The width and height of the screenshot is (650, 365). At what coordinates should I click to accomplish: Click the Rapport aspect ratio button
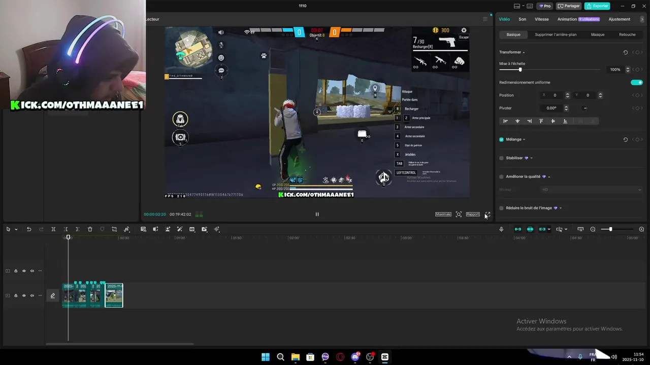tap(473, 214)
